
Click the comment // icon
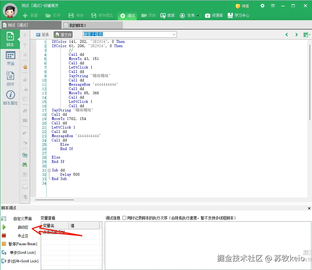pos(25,111)
